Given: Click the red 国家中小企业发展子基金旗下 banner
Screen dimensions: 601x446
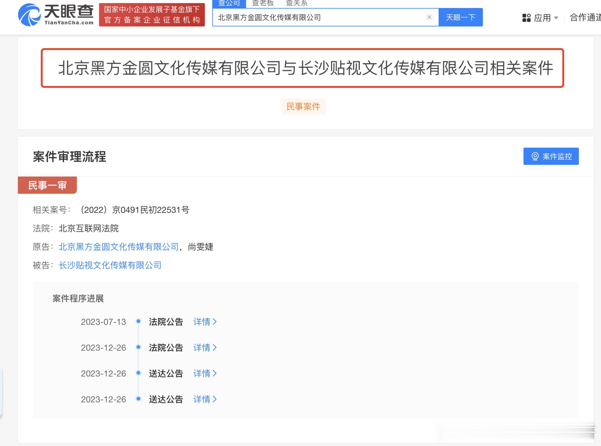Looking at the screenshot, I should tap(152, 15).
